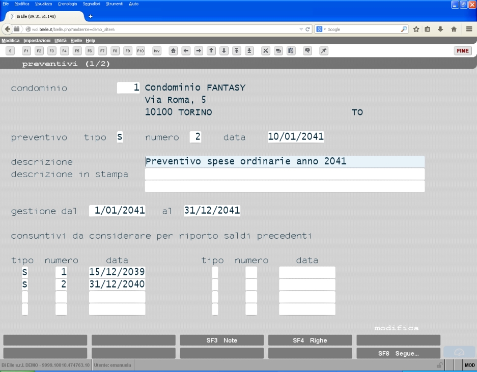Click the SF3 Note button
Viewport: 477px width, 372px height.
click(222, 340)
